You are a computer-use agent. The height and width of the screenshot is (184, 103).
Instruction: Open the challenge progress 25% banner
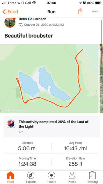(x=51, y=127)
